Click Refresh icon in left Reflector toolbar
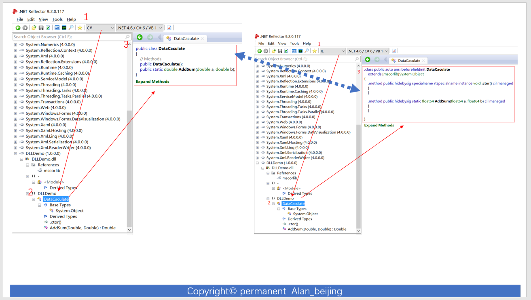 [x=48, y=28]
